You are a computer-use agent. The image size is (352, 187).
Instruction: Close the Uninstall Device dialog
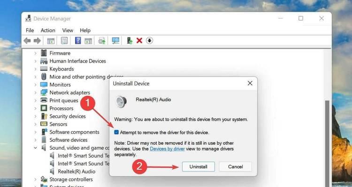250,83
